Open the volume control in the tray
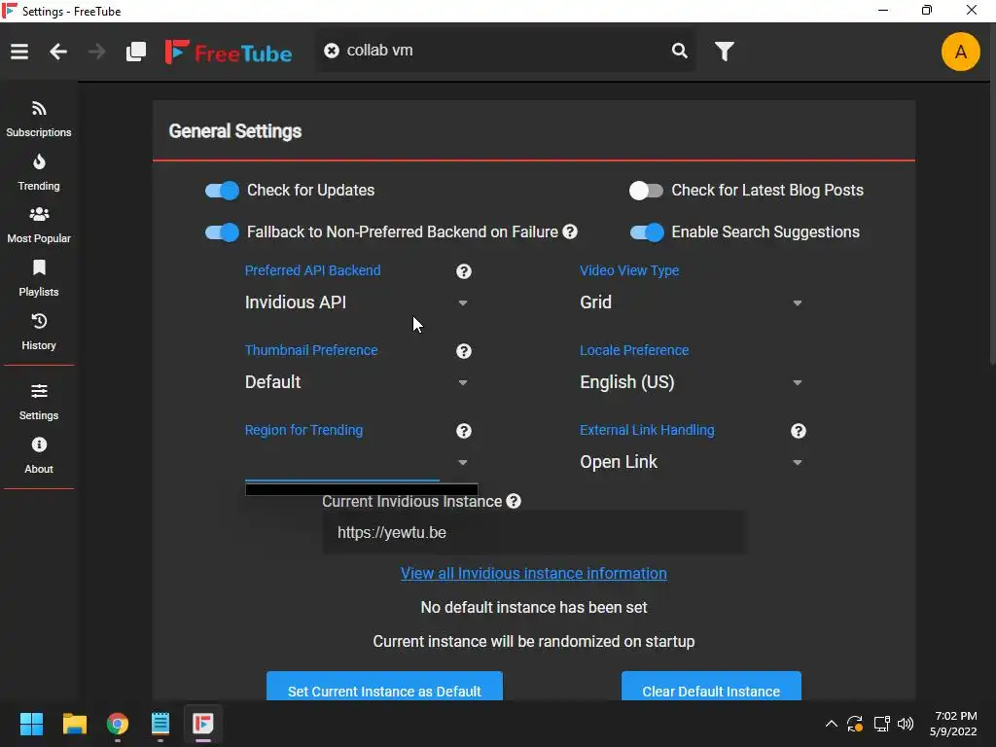Viewport: 996px width, 747px height. point(906,724)
